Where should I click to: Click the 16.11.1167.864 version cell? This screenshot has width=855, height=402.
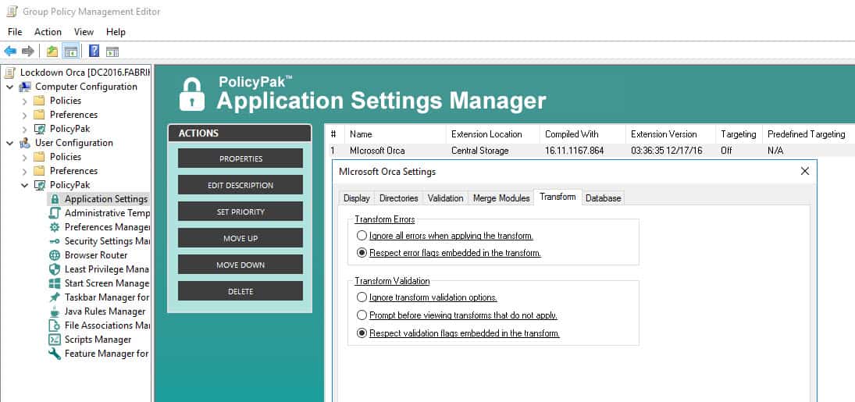[574, 151]
